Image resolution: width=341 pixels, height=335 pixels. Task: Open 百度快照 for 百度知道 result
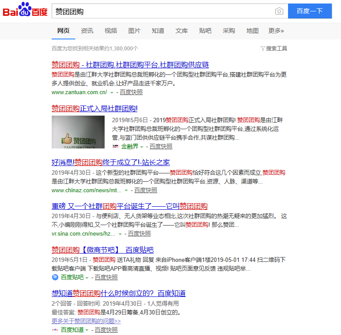[x=106, y=330]
